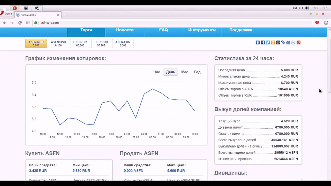Image resolution: width=331 pixels, height=186 pixels.
Task: Click the 5.600 RUR maximum price link
Action: [176, 171]
